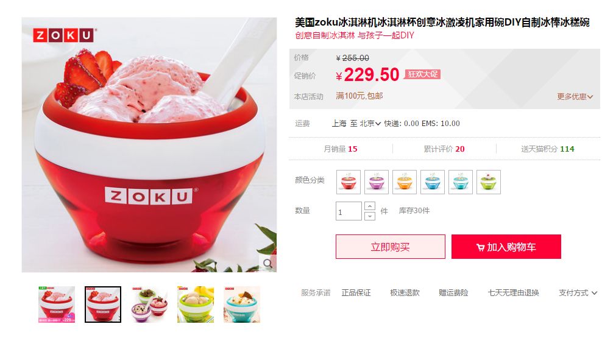Click the 加入购物车 add to cart button

click(506, 247)
